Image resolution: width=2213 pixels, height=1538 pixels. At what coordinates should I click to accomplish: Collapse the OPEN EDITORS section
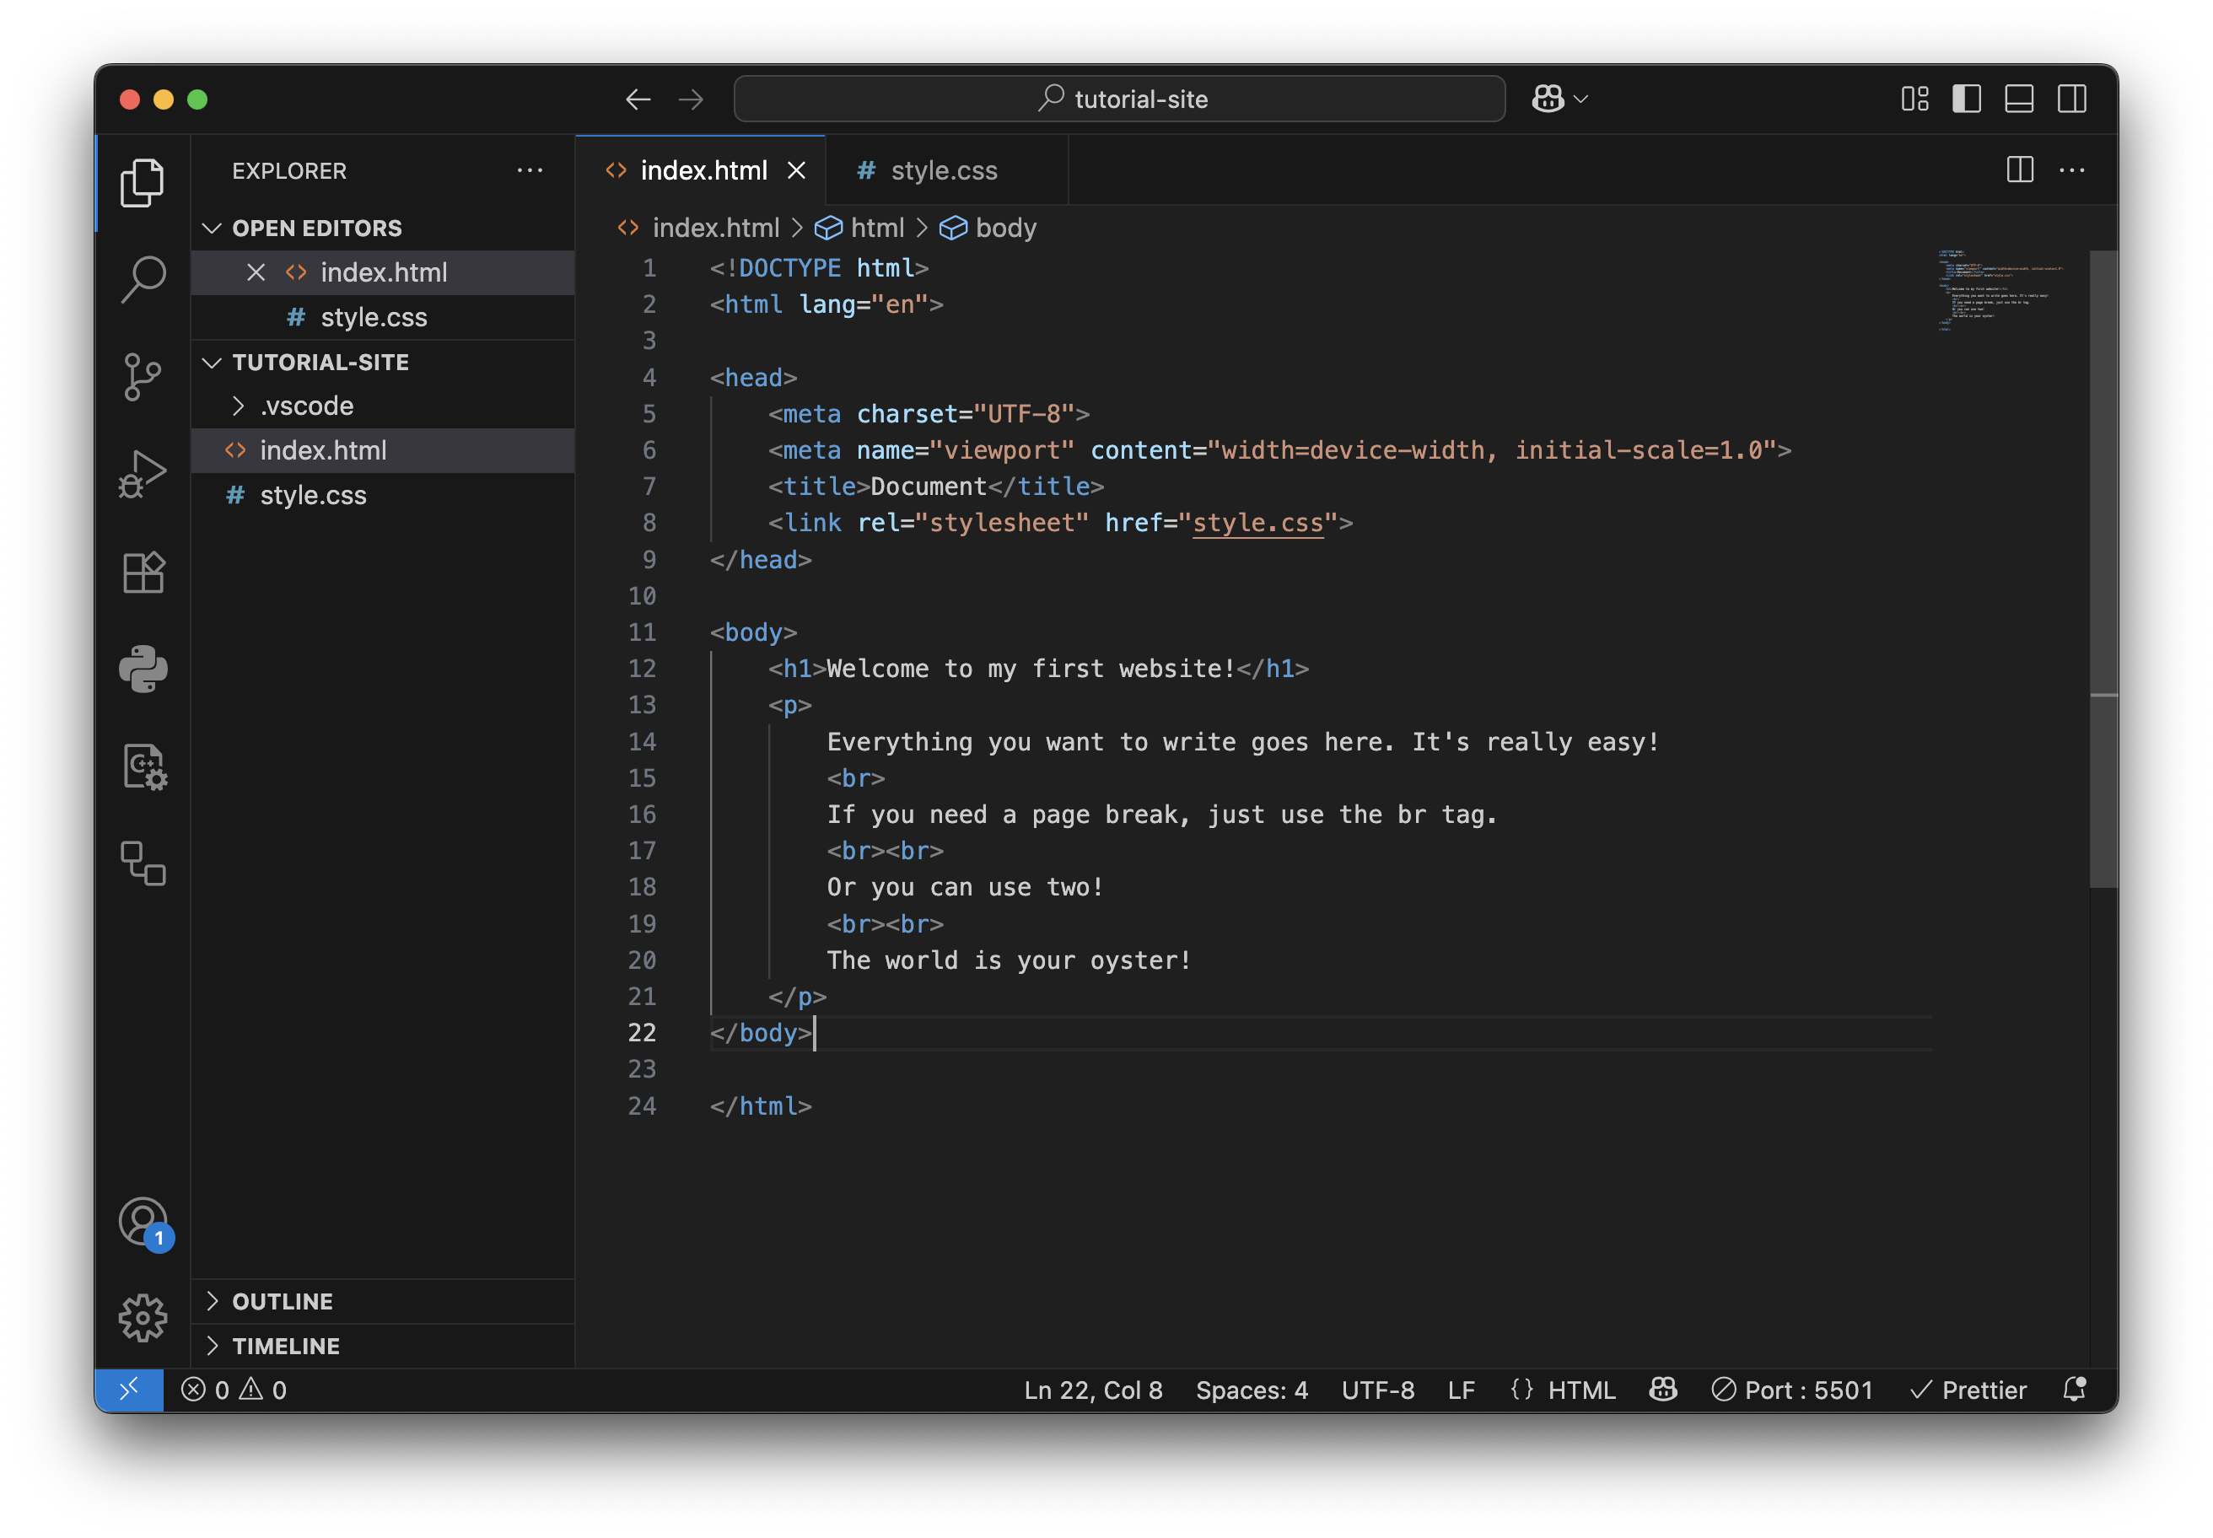(x=383, y=229)
